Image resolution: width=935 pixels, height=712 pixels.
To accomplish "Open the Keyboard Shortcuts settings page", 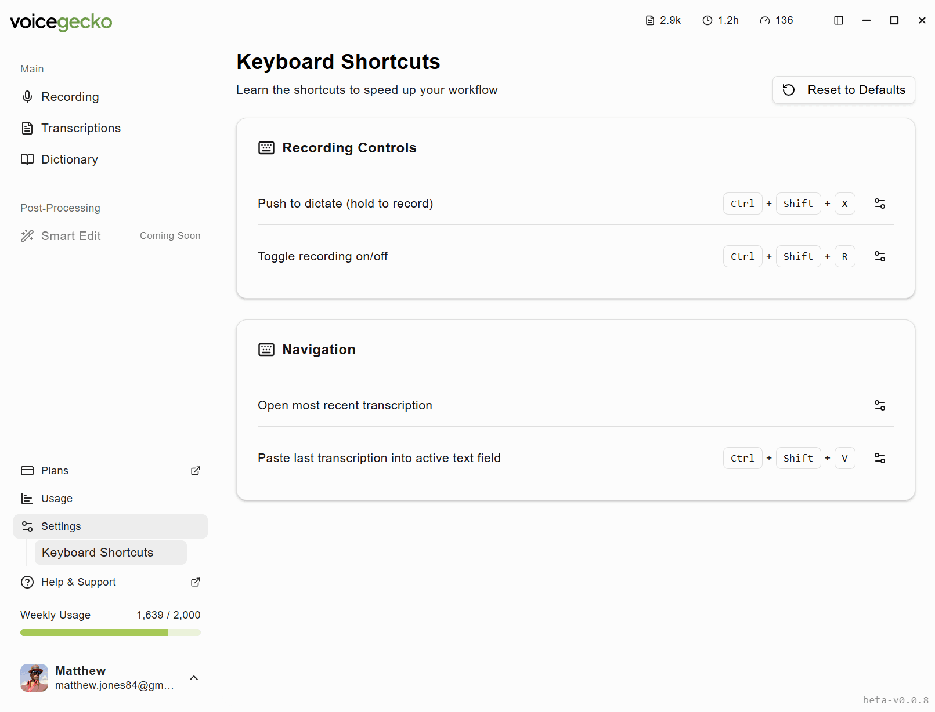I will (x=98, y=553).
